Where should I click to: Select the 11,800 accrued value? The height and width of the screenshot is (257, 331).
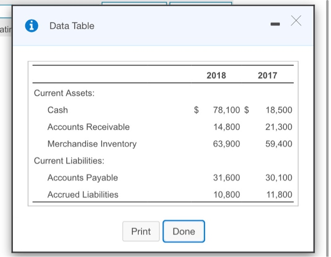point(279,195)
